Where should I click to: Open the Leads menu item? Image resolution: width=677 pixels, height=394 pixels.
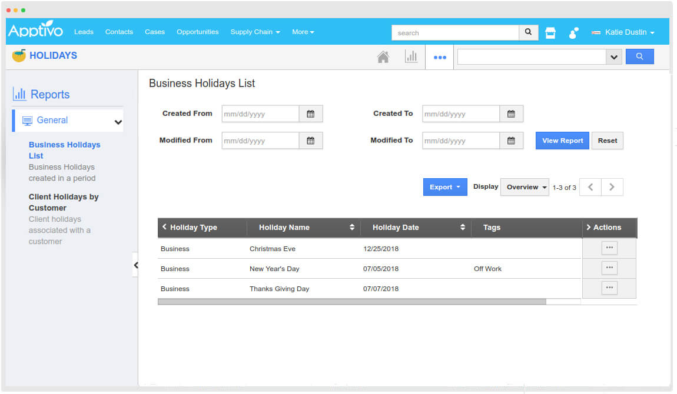[x=84, y=32]
